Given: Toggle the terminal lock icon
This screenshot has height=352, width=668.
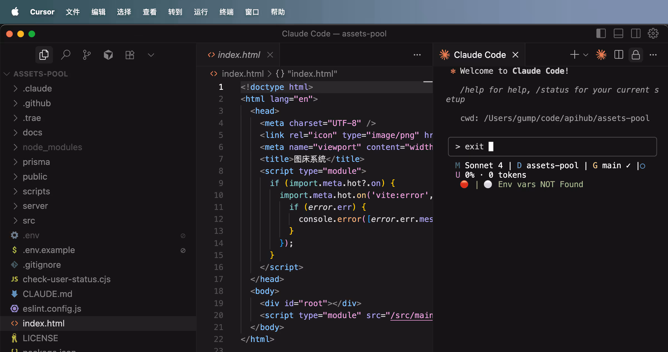Looking at the screenshot, I should tap(636, 55).
